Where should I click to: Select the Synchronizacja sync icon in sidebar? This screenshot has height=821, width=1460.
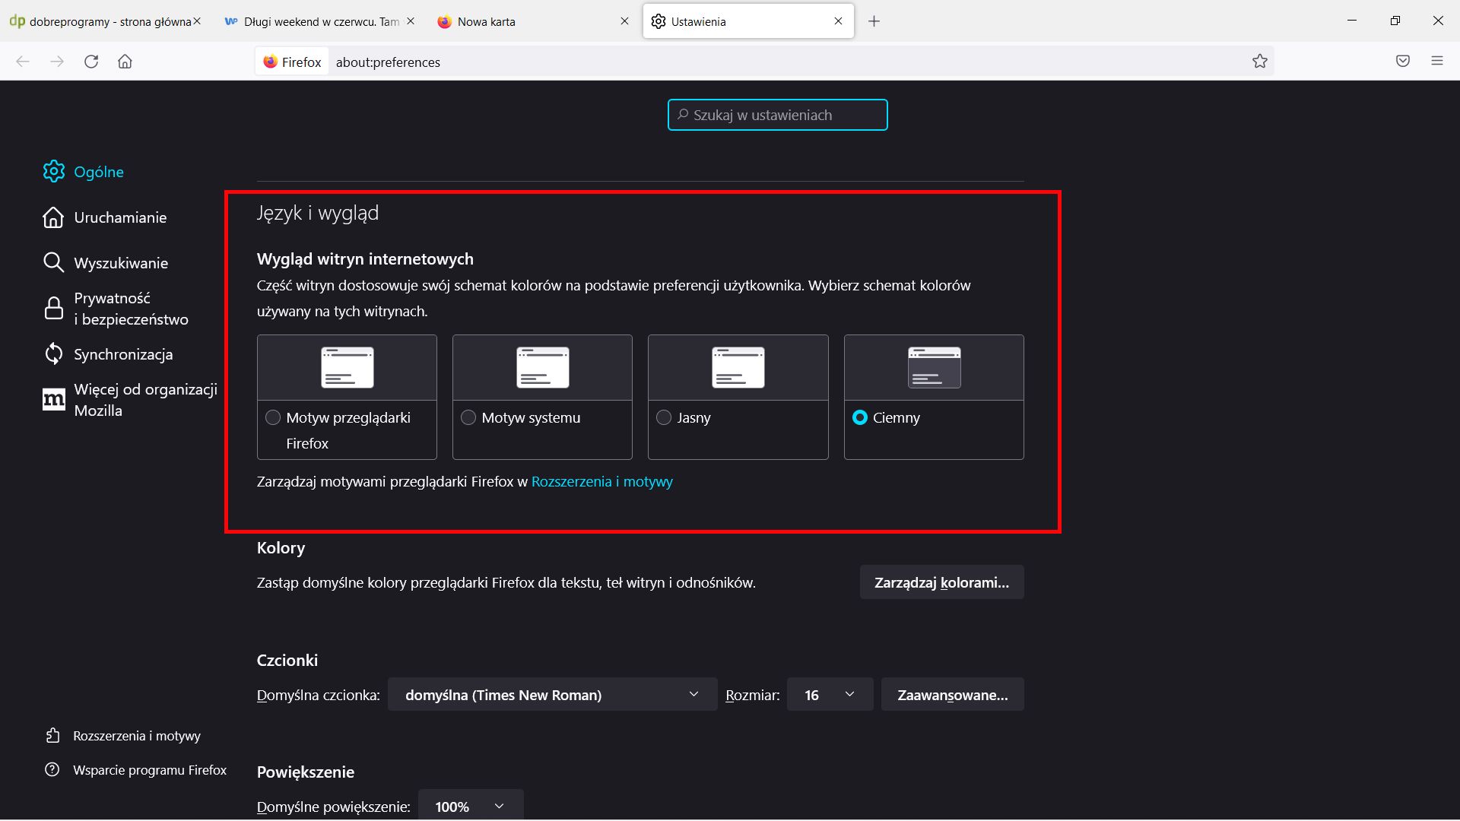(53, 353)
